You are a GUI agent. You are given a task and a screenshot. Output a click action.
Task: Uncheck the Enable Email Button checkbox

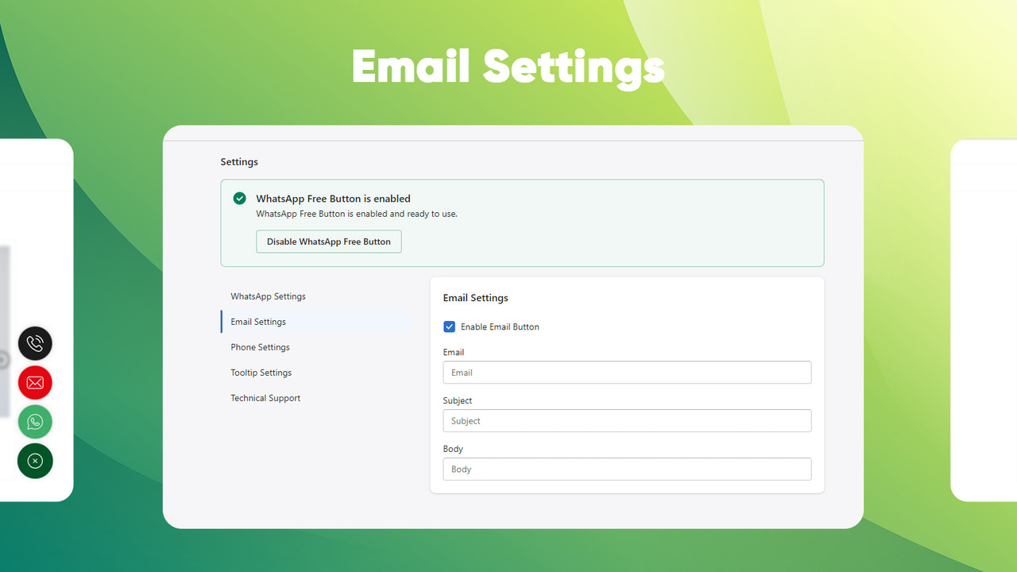[449, 327]
